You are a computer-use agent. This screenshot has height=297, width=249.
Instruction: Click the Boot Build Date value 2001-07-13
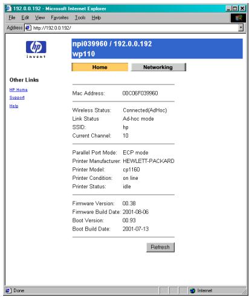[135, 229]
